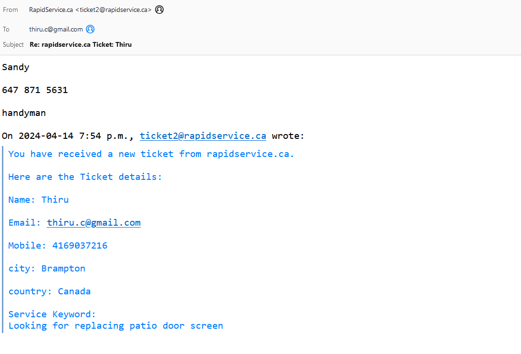Click the 'Here are the Ticket details:' line
521x354 pixels.
click(x=85, y=177)
